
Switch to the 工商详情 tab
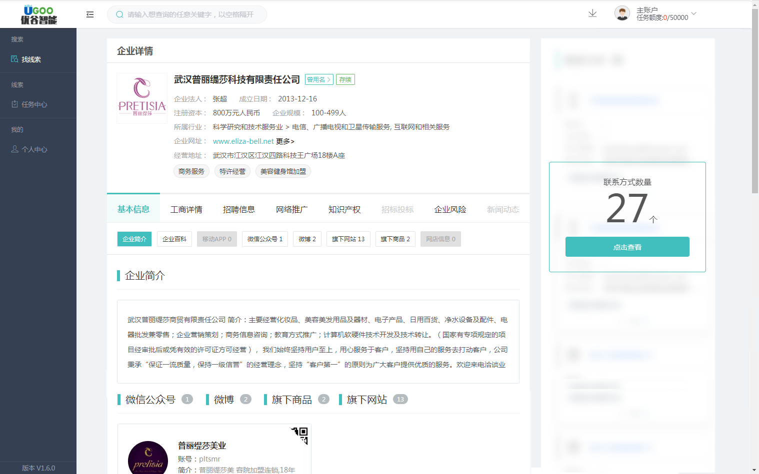[x=186, y=209]
